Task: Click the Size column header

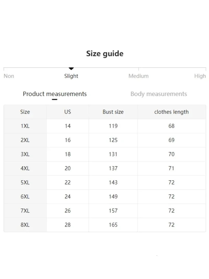Action: [x=25, y=112]
